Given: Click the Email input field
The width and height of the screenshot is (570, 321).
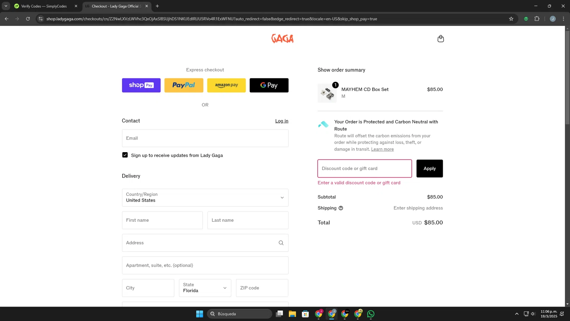Looking at the screenshot, I should 205,138.
